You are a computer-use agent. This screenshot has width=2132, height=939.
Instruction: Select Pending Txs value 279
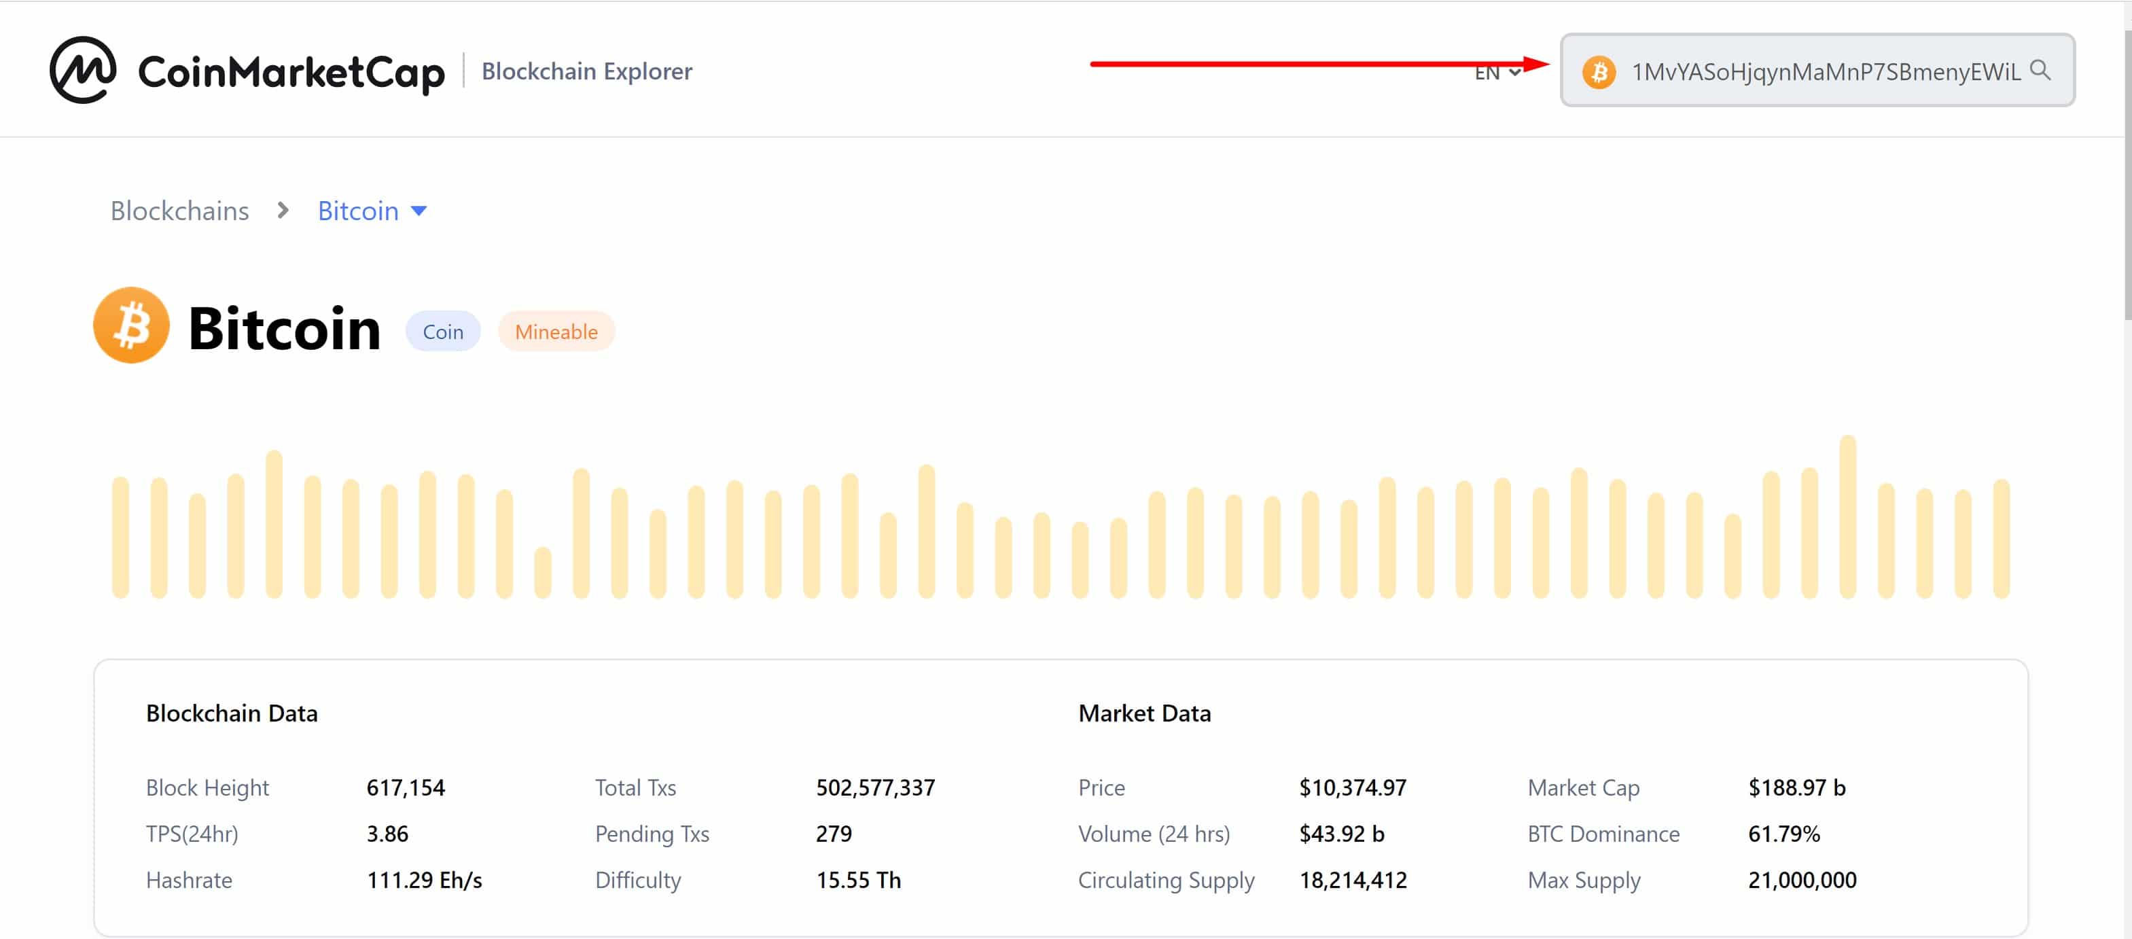[834, 834]
